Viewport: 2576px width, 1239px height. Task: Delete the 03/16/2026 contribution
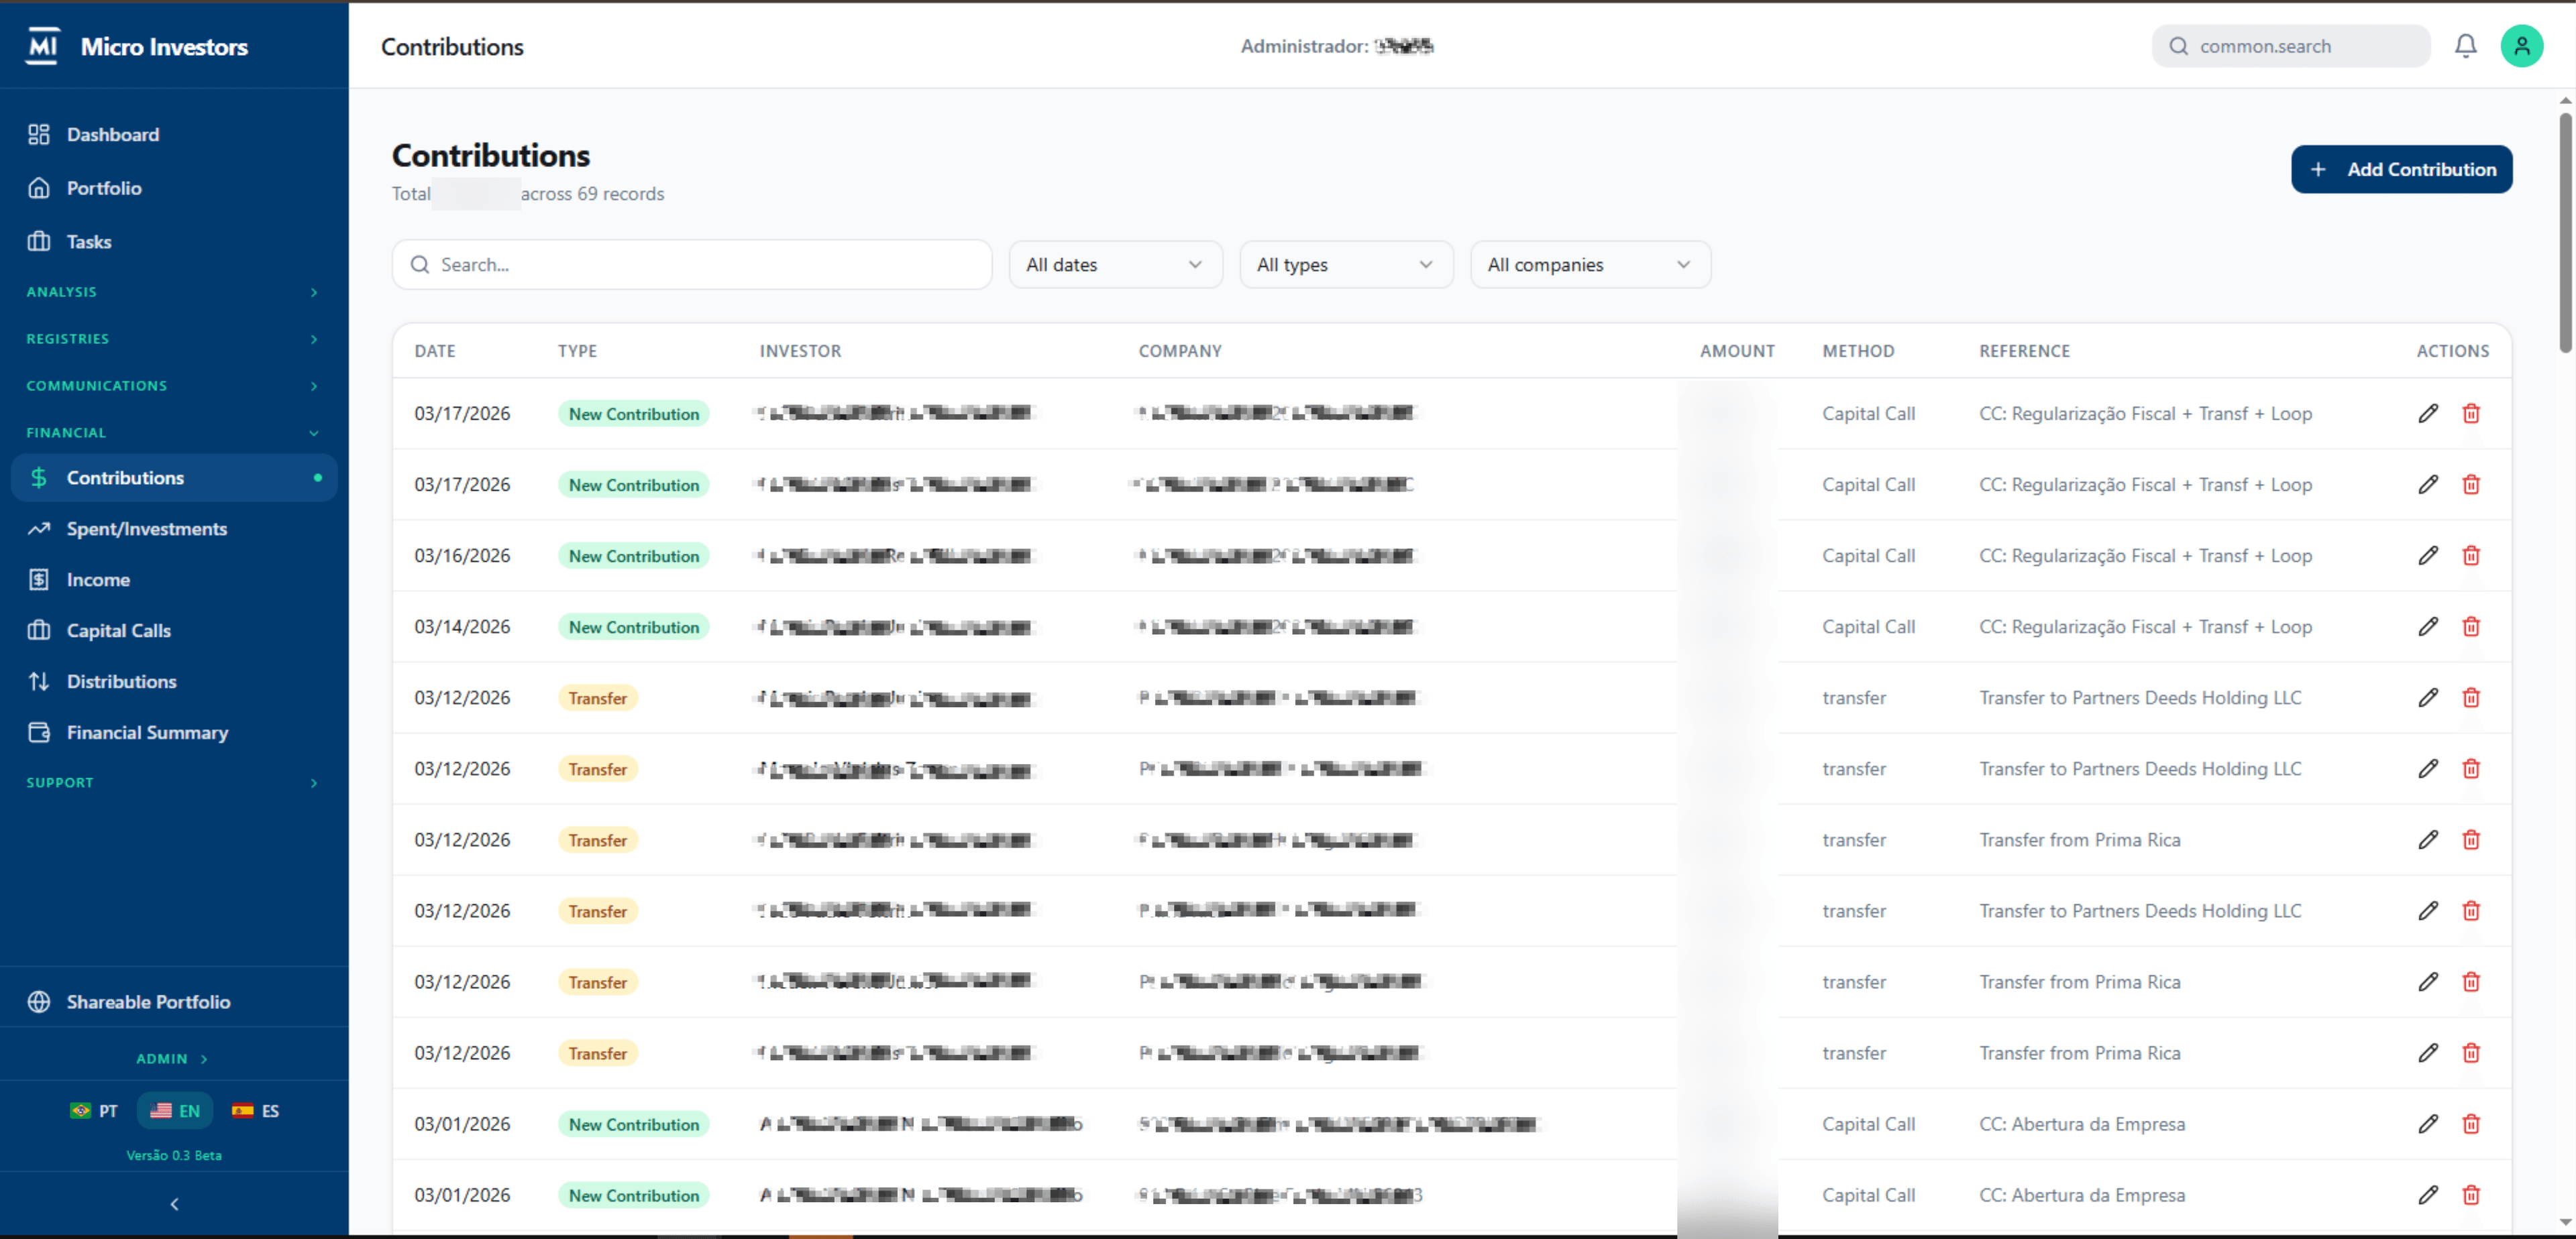point(2470,556)
